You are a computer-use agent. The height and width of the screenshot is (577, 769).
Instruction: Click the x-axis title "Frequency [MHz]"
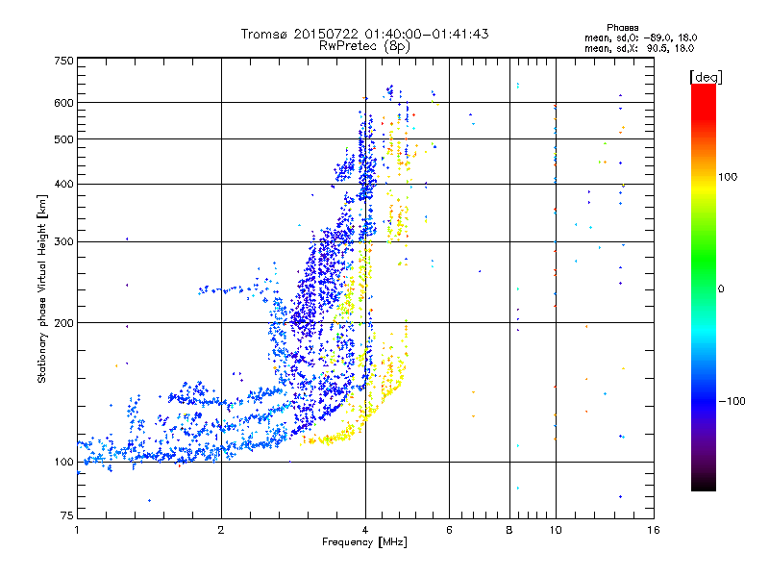click(364, 542)
